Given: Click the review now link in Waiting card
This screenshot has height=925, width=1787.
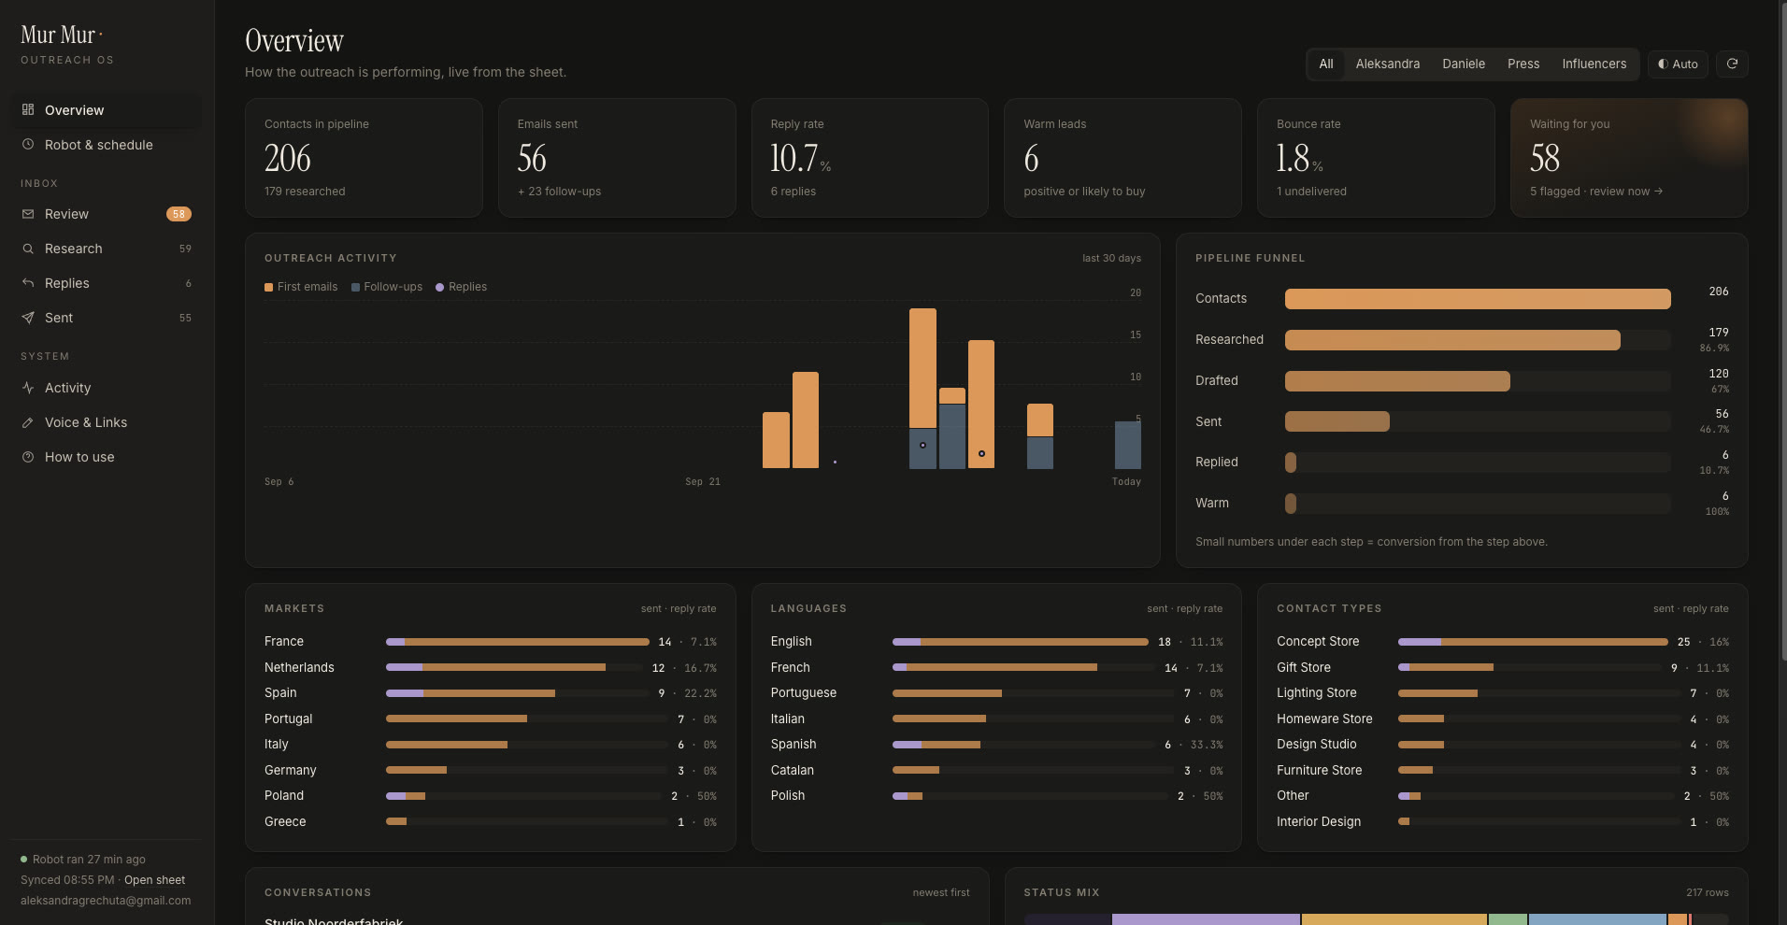Looking at the screenshot, I should 1625,192.
